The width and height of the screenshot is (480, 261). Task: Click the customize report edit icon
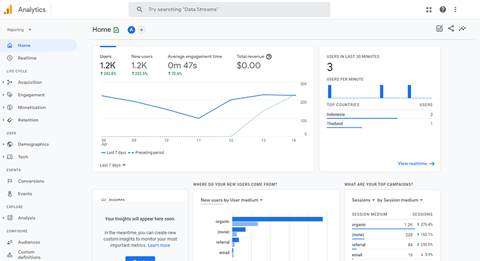pos(439,29)
